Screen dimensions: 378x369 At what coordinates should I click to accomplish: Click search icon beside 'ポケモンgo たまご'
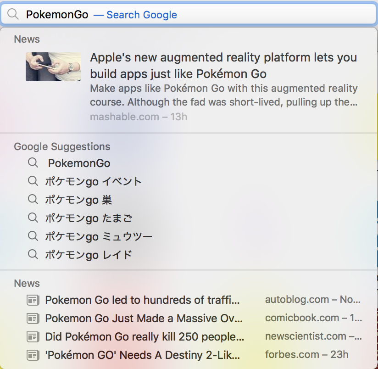tap(33, 218)
